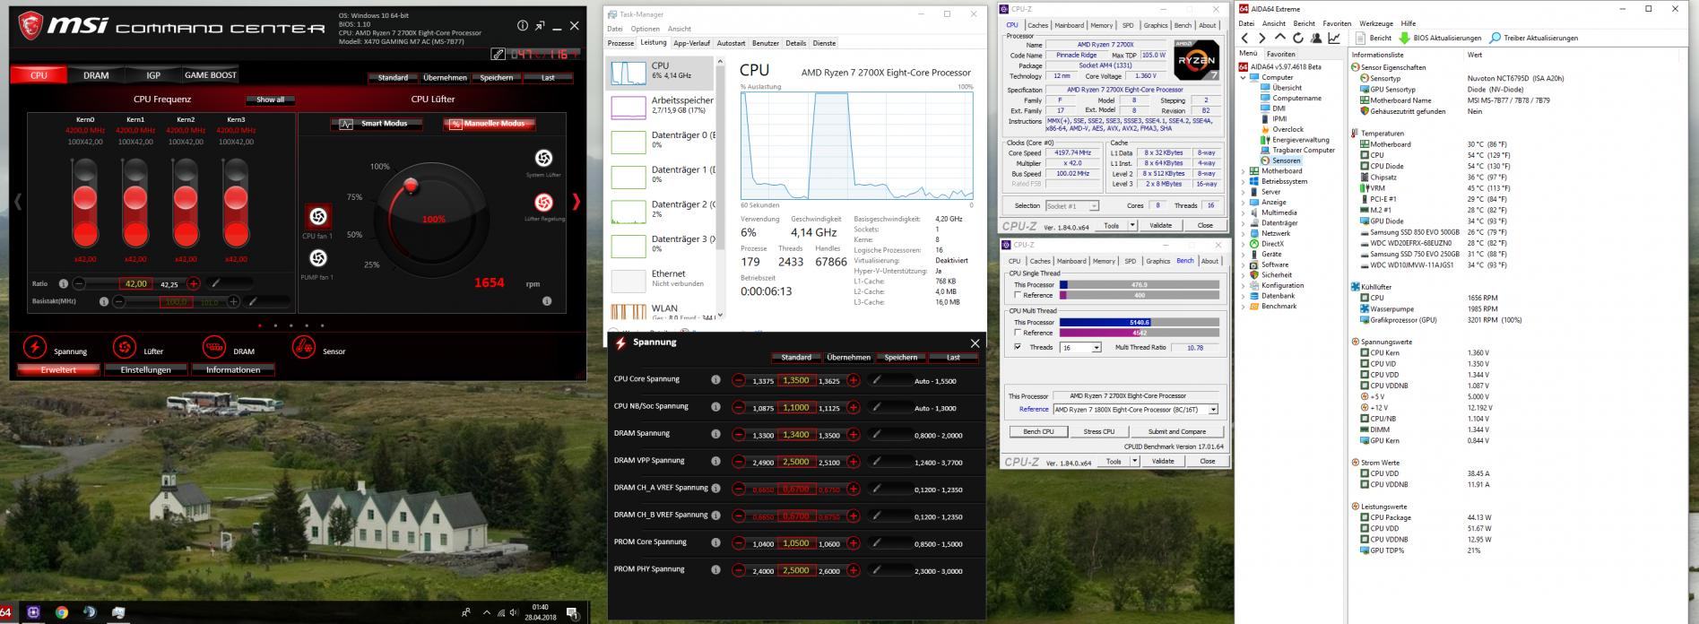1699x624 pixels.
Task: Open the Sensor thermometer icon
Action: (x=304, y=348)
